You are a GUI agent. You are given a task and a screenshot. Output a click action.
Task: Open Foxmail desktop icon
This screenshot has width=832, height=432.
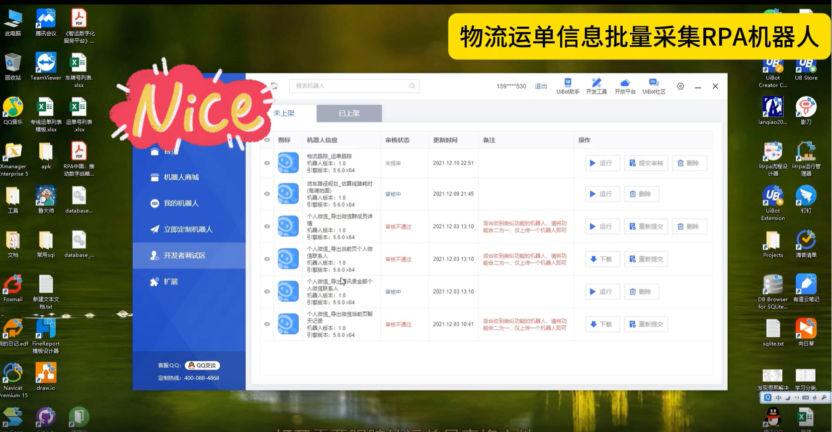tap(13, 288)
